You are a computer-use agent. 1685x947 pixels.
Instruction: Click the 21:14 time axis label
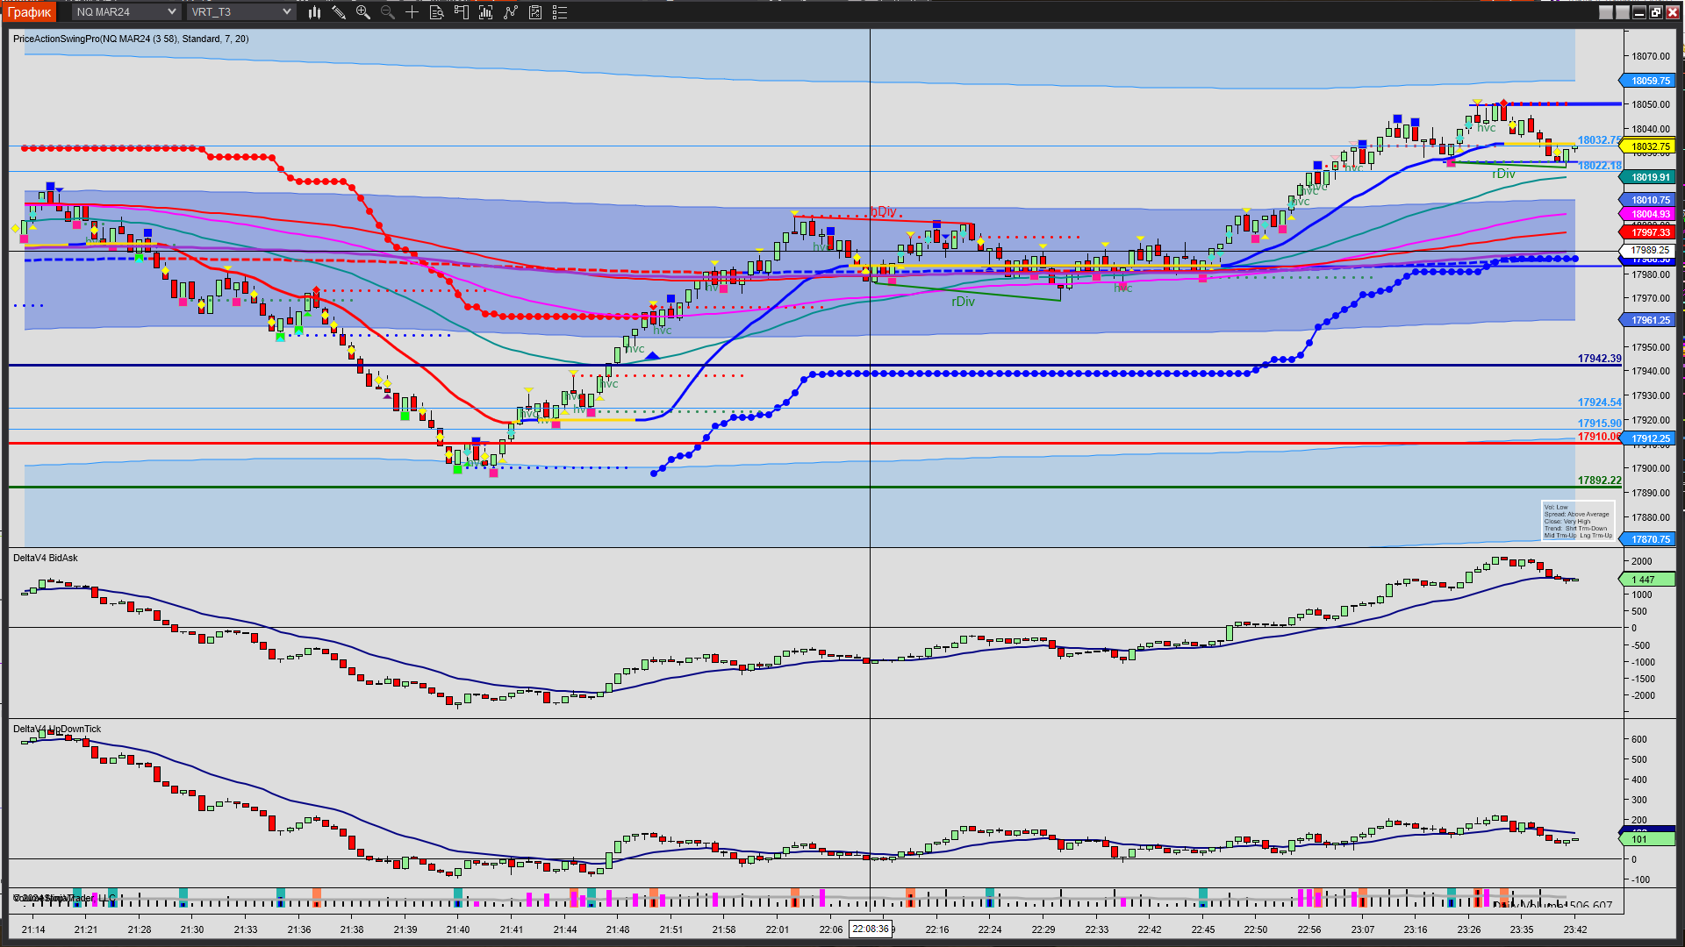click(33, 930)
